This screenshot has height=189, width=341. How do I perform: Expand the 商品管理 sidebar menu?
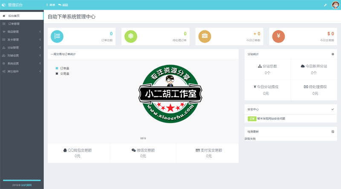click(x=21, y=32)
